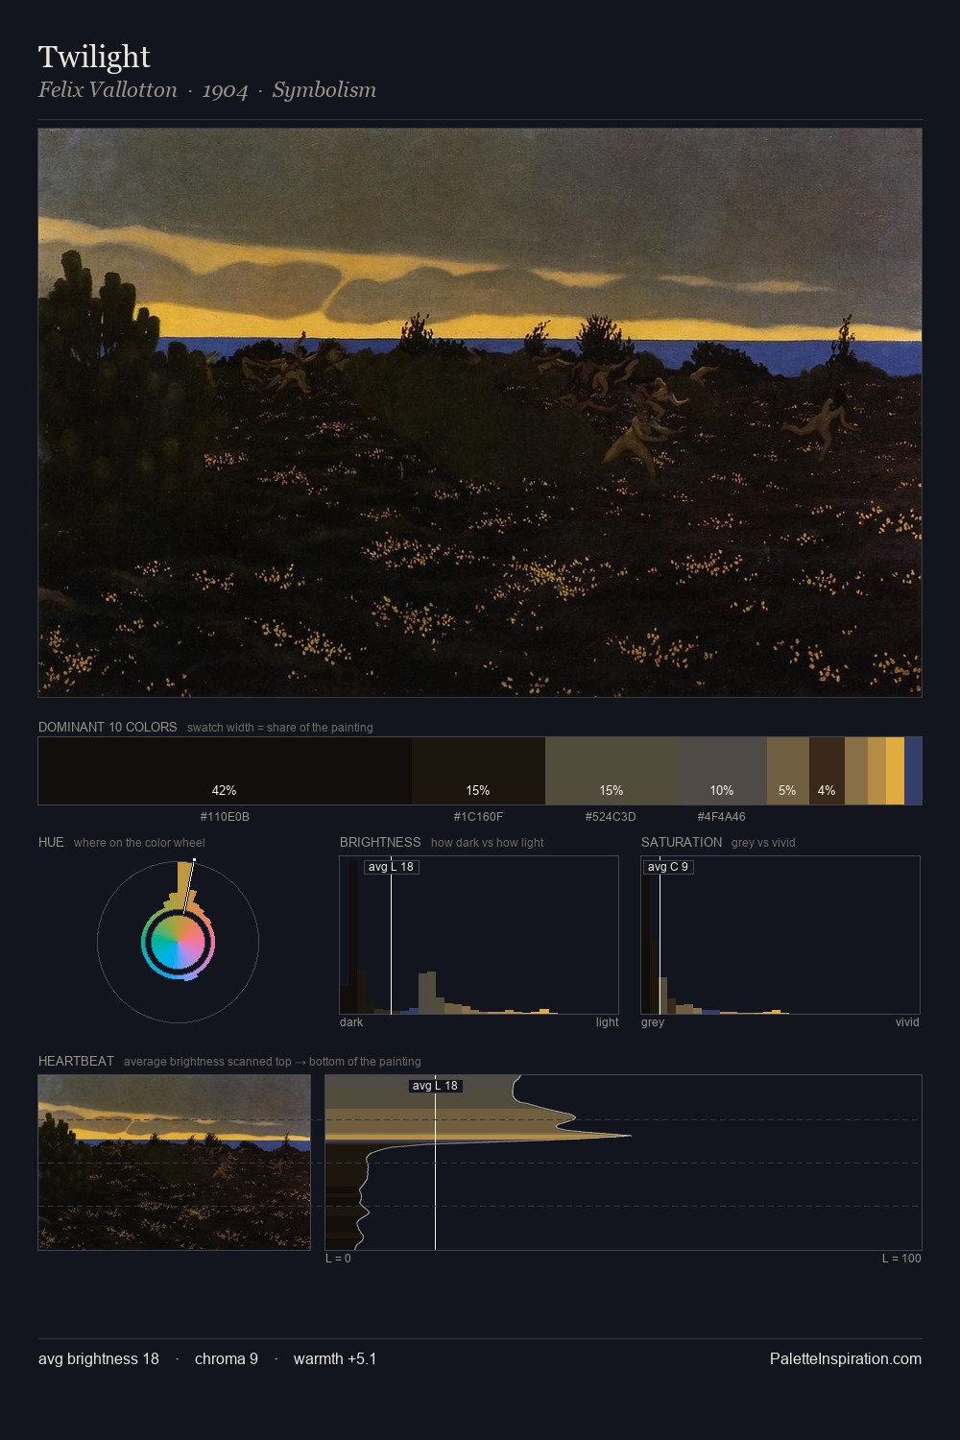Click the 'L = 0' axis label
960x1440 pixels.
[338, 1259]
